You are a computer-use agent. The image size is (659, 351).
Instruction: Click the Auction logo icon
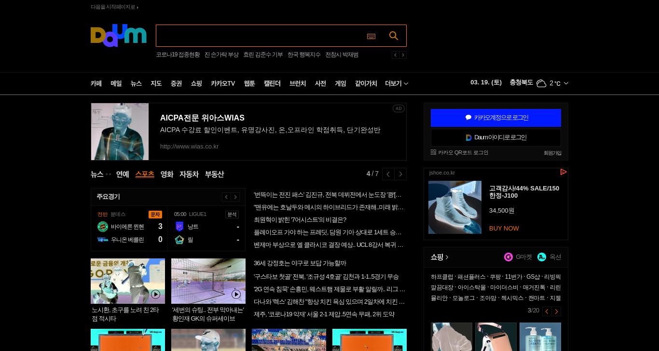(x=542, y=257)
